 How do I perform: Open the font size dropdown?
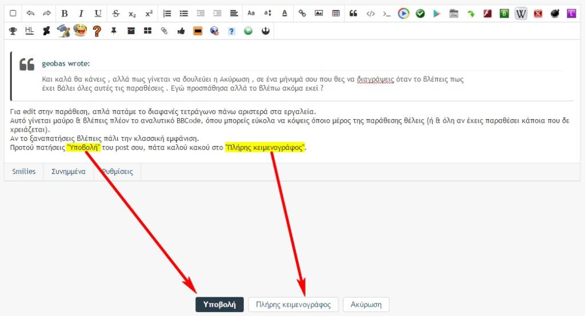pyautogui.click(x=267, y=14)
